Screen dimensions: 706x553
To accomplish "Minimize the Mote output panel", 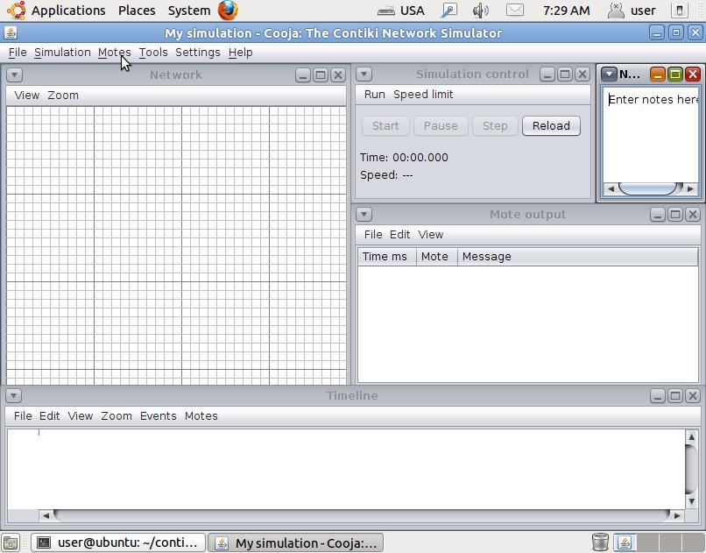I will 658,215.
